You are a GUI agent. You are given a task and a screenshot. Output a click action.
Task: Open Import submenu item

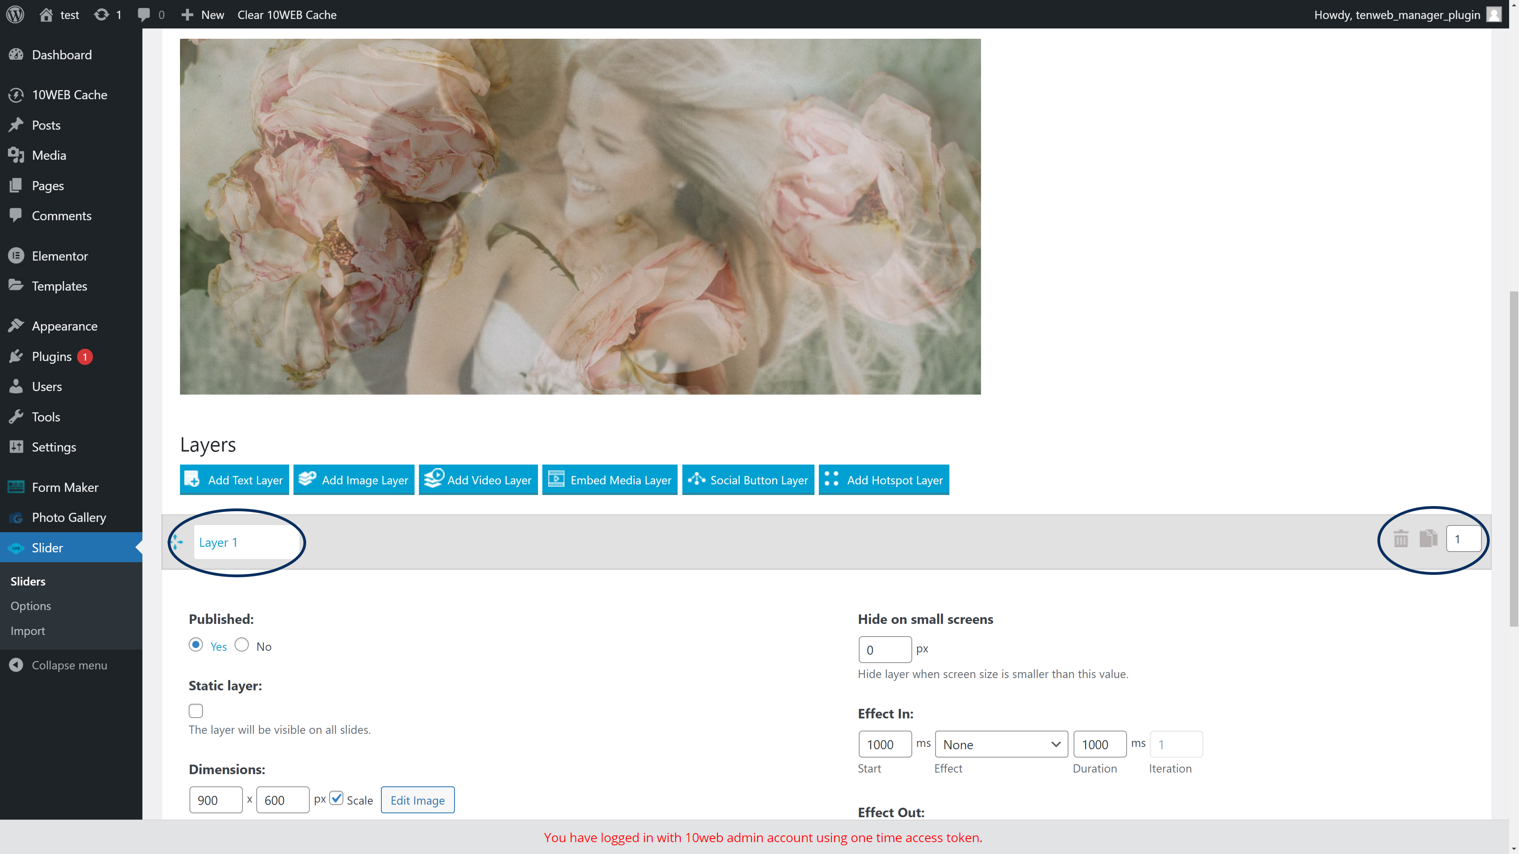click(x=28, y=631)
